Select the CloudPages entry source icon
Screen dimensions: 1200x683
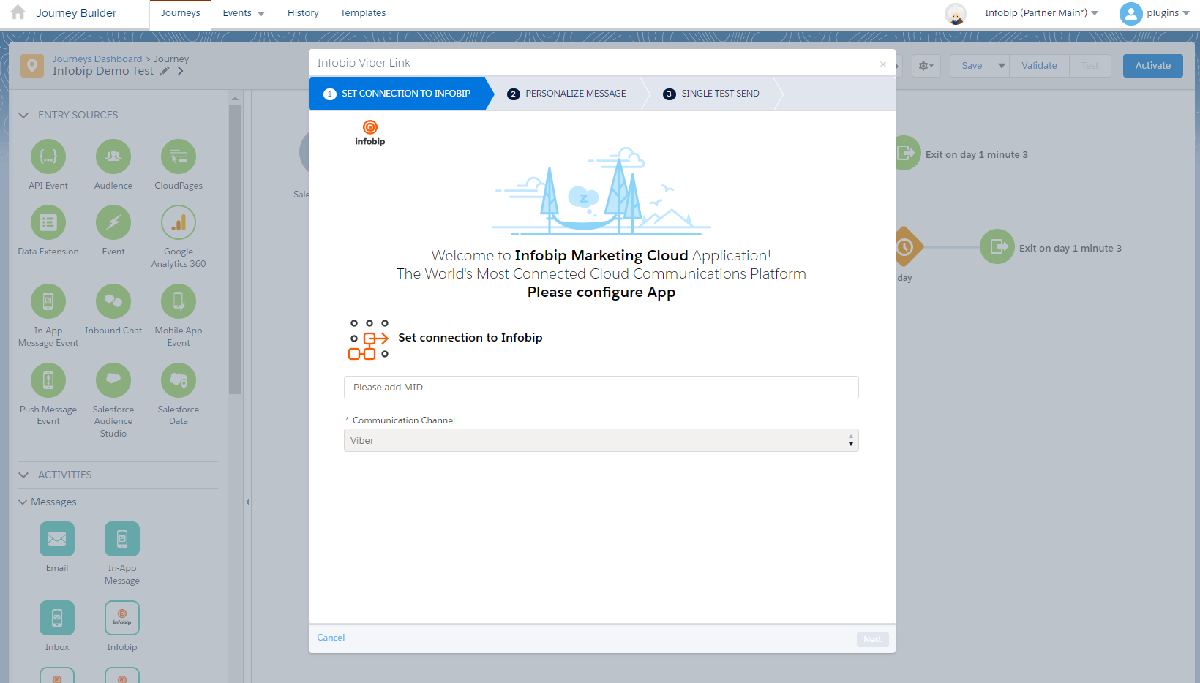click(179, 157)
